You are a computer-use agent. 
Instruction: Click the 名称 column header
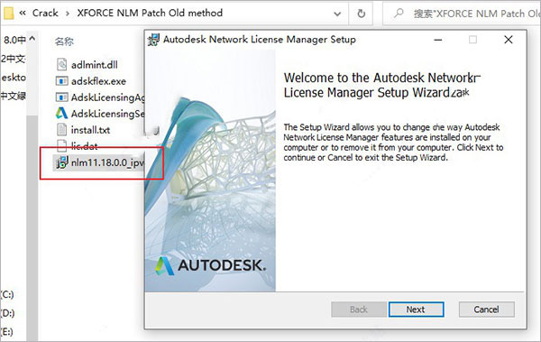pos(64,42)
